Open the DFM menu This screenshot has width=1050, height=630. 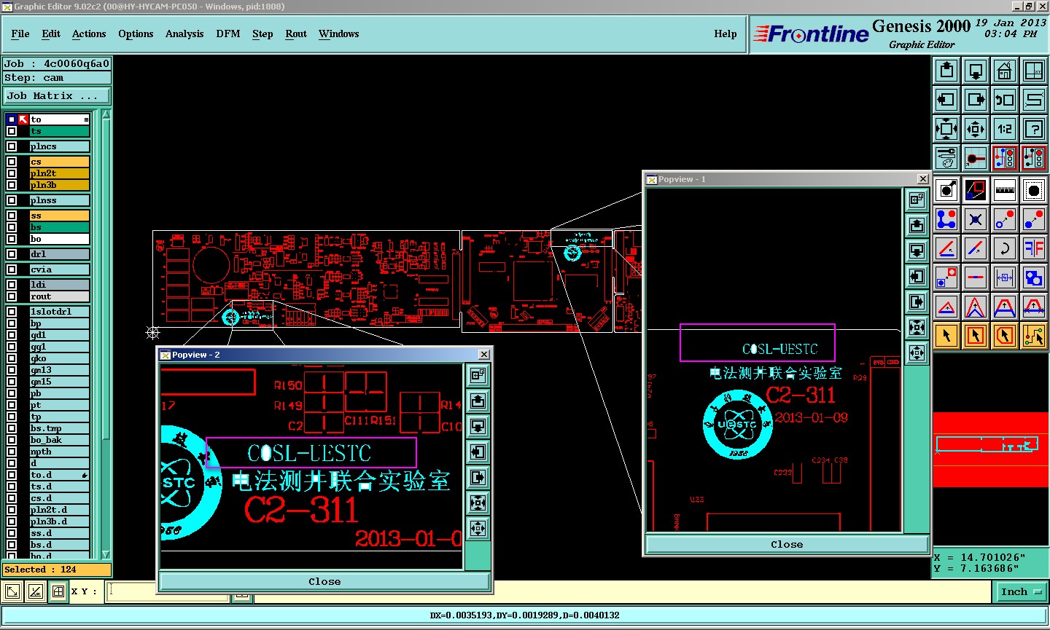coord(228,34)
